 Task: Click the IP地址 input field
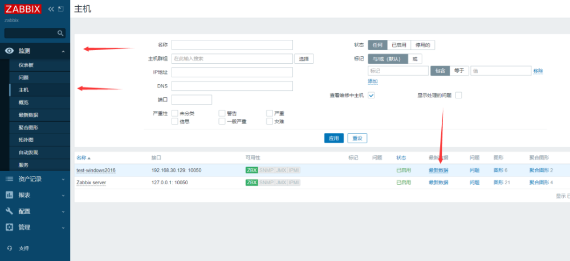[232, 72]
